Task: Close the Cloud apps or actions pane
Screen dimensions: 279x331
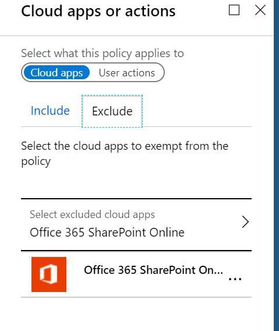Action: pos(260,10)
